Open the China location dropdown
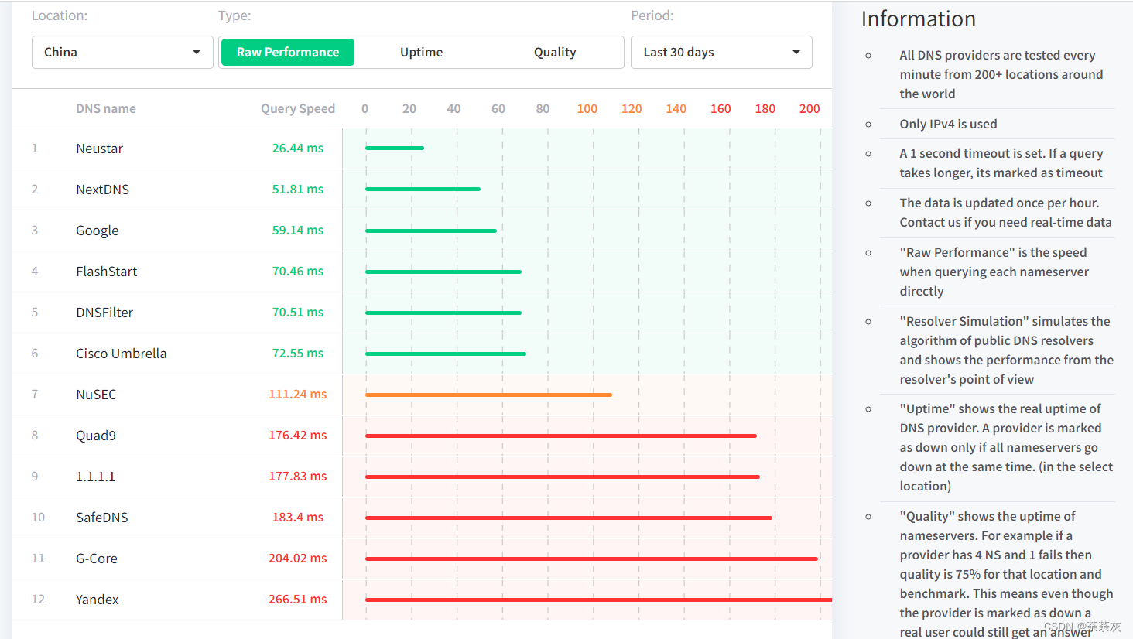Viewport: 1133px width, 639px height. [122, 52]
